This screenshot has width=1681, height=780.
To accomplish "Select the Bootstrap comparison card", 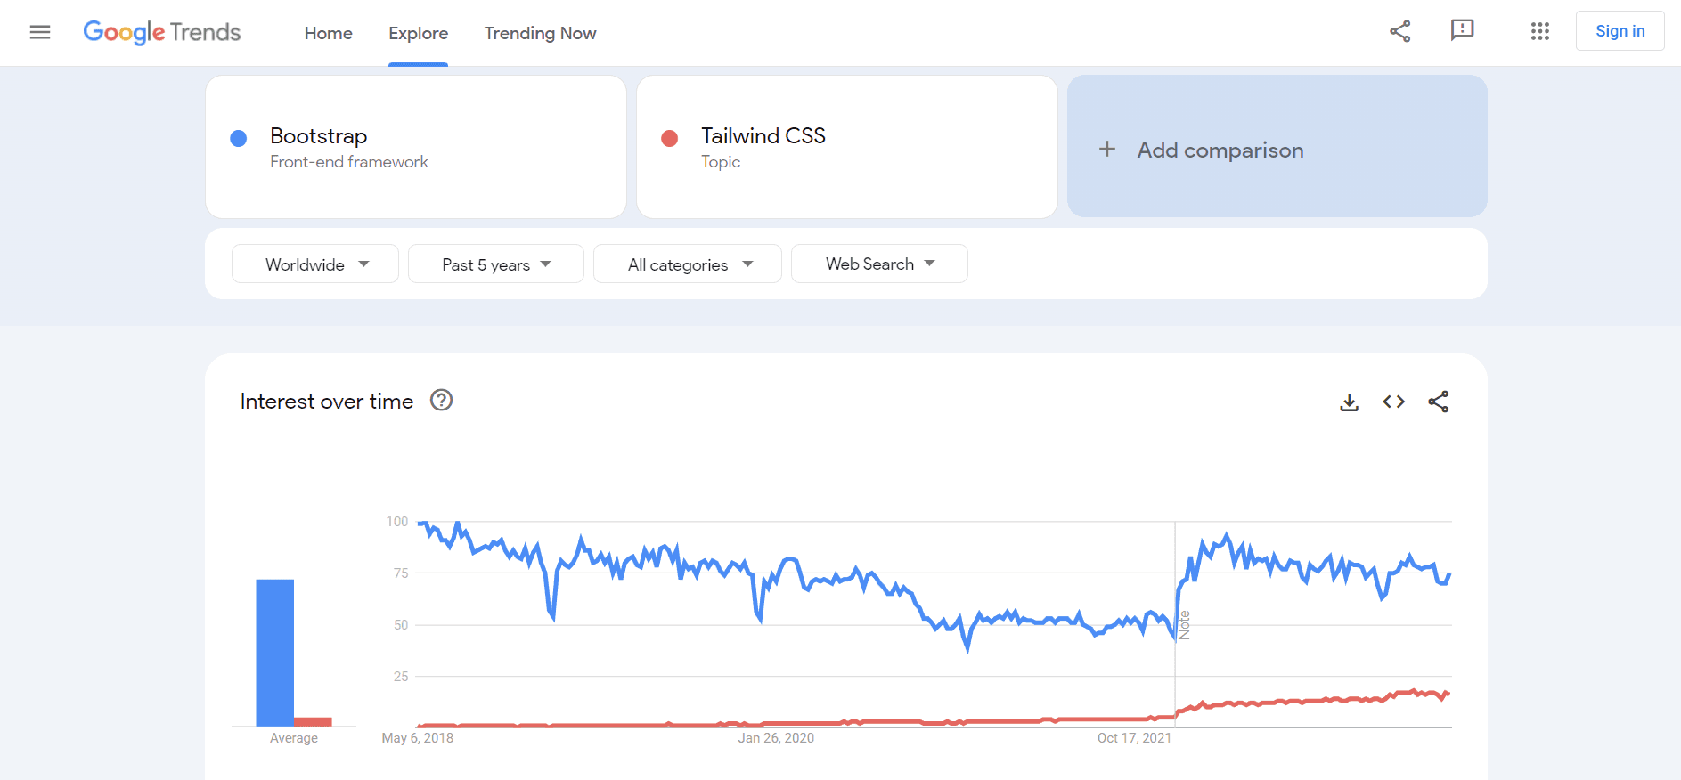I will (x=415, y=147).
